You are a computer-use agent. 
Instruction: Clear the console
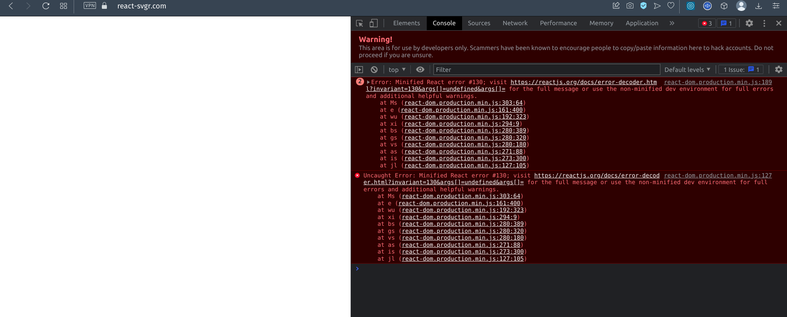374,69
